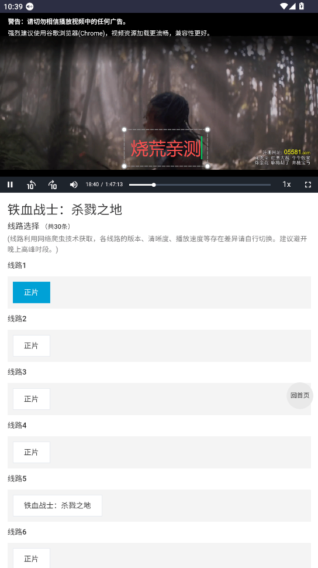Select 铁血战士：杀戮之地 under 线路5
The height and width of the screenshot is (568, 318).
(57, 505)
